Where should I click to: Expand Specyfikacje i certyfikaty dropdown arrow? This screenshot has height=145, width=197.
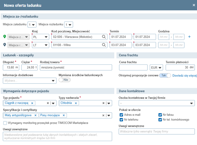pos(109,115)
